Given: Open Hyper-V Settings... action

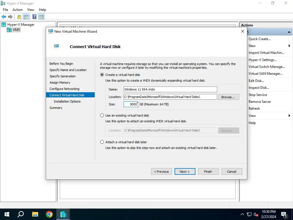Looking at the screenshot, I should [x=263, y=60].
